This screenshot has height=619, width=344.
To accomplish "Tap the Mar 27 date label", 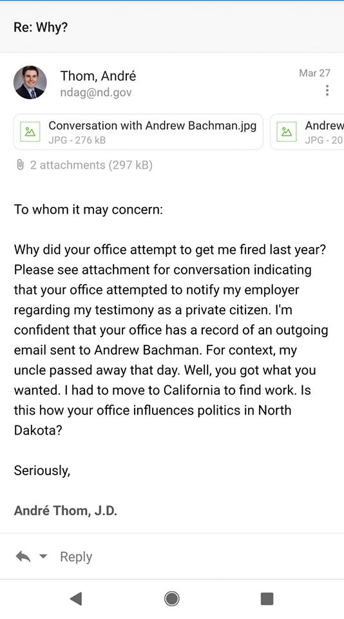I will click(x=314, y=73).
